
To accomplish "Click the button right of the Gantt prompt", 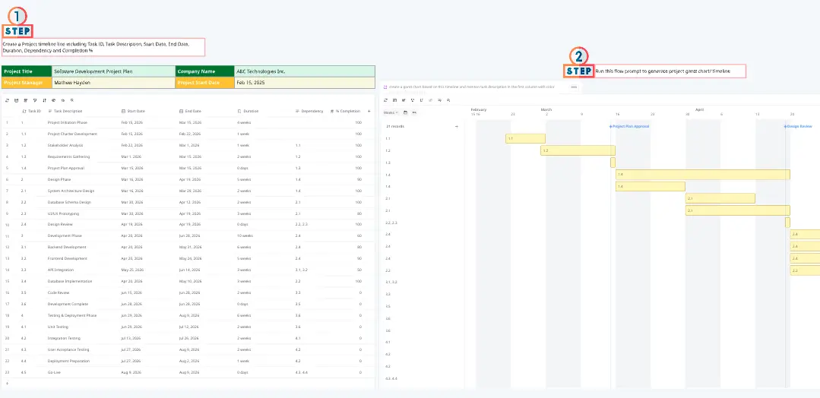I will point(574,87).
